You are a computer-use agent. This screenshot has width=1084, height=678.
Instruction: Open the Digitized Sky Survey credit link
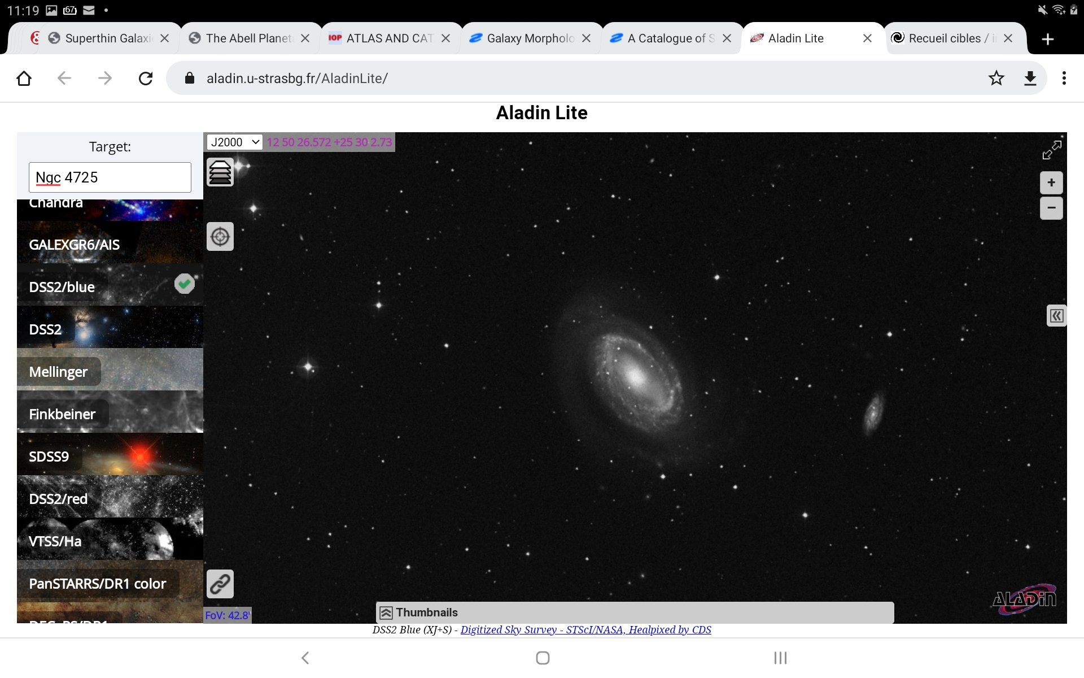585,630
